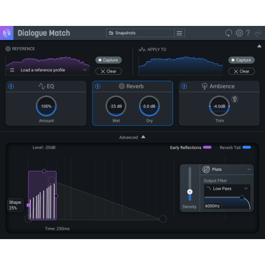Open the reference profile list menu icon
The image size is (265, 265).
click(12, 70)
